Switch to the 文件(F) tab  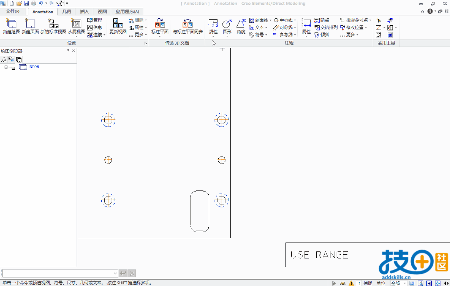12,12
